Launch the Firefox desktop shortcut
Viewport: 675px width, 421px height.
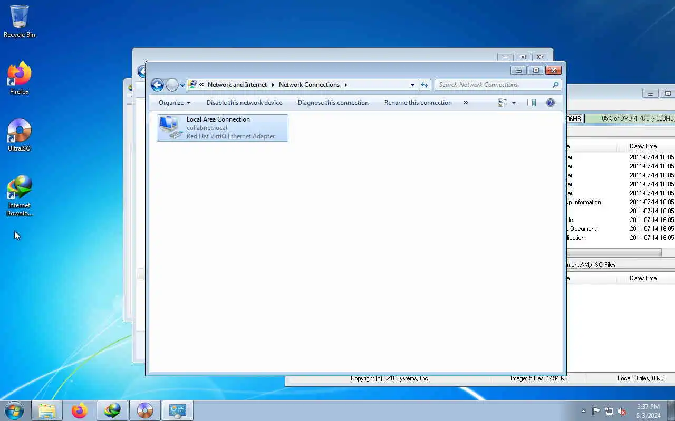(20, 78)
